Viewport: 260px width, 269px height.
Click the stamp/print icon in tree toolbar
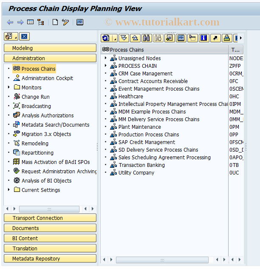tap(227, 38)
